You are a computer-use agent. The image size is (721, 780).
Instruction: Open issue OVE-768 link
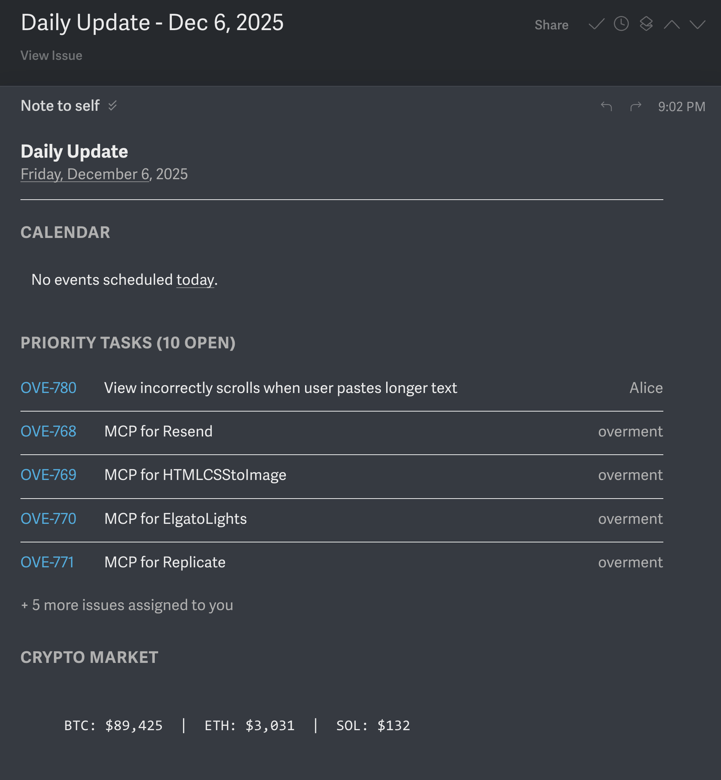pos(48,431)
